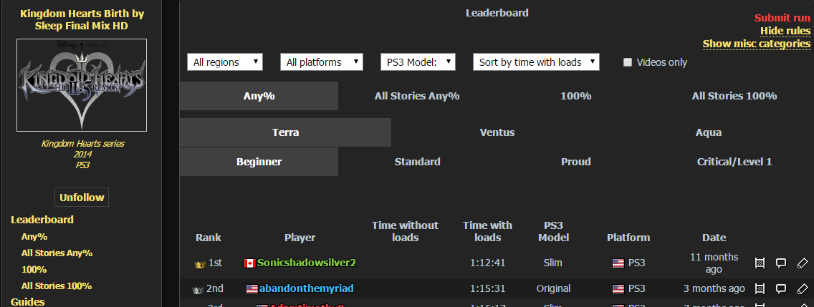Screen dimensions: 814x307
Task: Select the Aqua character tab
Action: point(709,132)
